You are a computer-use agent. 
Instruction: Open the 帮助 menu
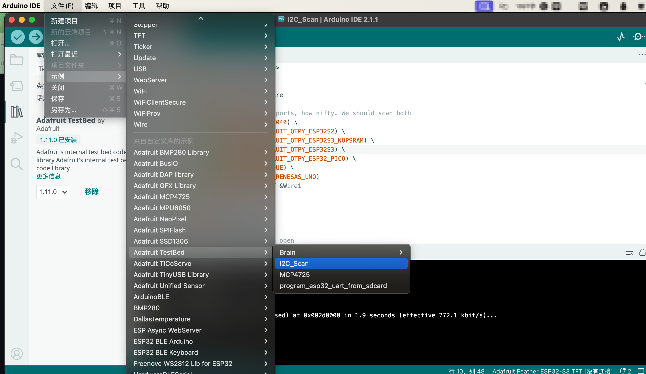(163, 6)
